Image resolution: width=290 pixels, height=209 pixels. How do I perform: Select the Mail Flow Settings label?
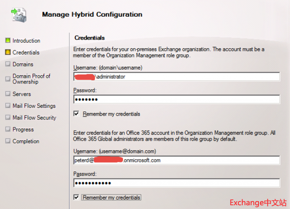click(34, 106)
